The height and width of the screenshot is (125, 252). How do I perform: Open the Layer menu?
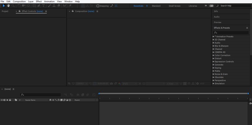[x=31, y=2]
